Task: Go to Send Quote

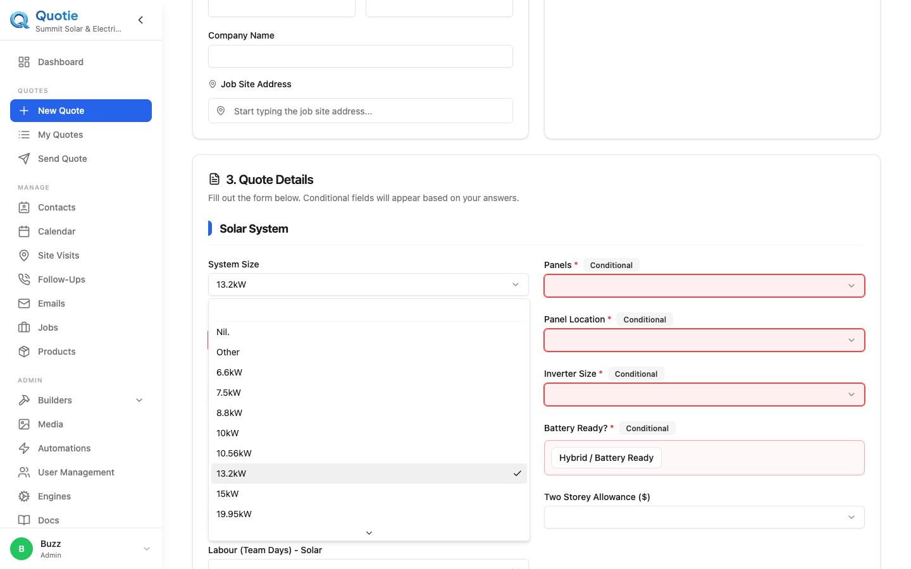Action: click(81, 159)
